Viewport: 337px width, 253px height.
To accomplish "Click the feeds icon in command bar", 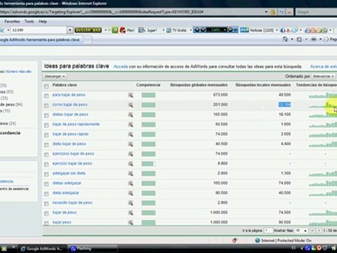I will coord(299,39).
